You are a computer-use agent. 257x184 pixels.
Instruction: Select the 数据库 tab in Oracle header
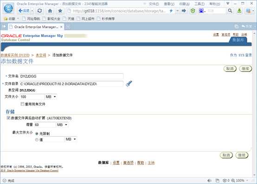coord(238,40)
